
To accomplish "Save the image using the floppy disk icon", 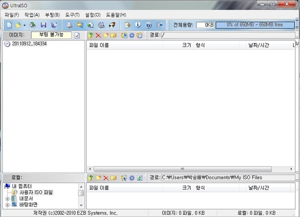I will pyautogui.click(x=43, y=25).
